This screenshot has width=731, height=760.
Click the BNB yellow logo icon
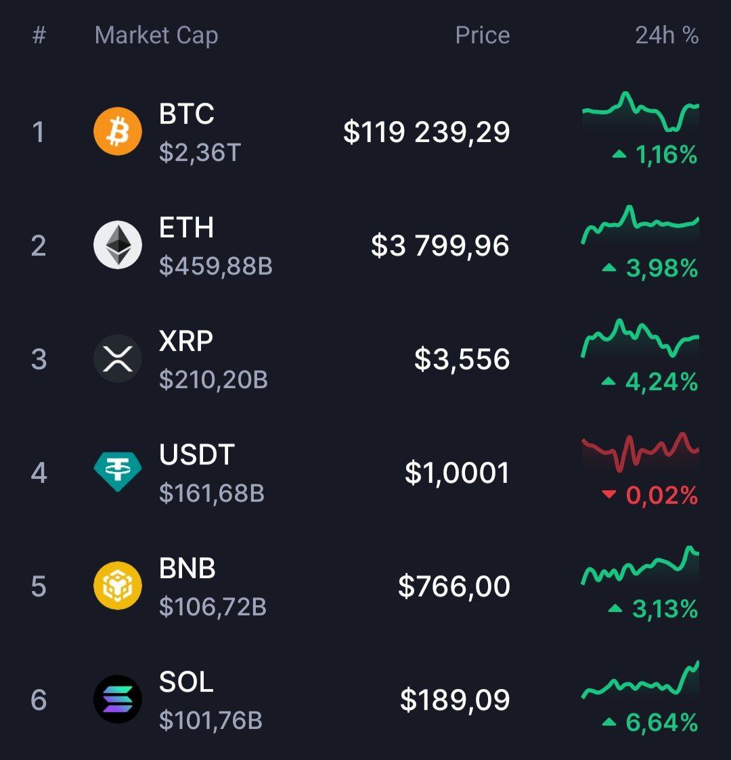pos(117,586)
